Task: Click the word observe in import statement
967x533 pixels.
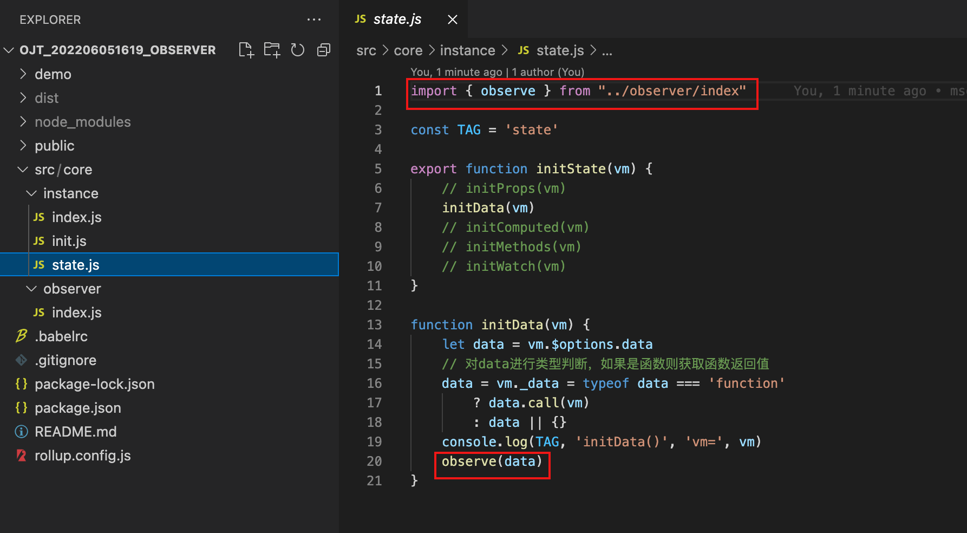Action: [508, 91]
